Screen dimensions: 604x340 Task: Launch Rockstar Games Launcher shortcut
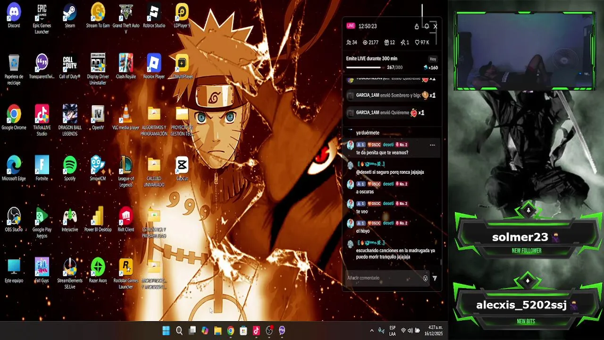coord(126,274)
